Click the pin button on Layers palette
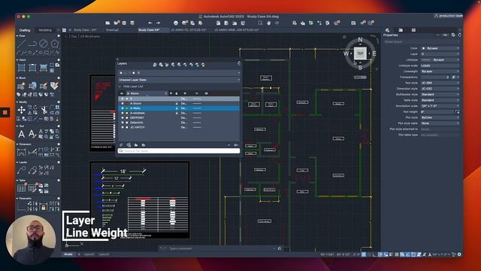481x271 pixels. click(239, 63)
